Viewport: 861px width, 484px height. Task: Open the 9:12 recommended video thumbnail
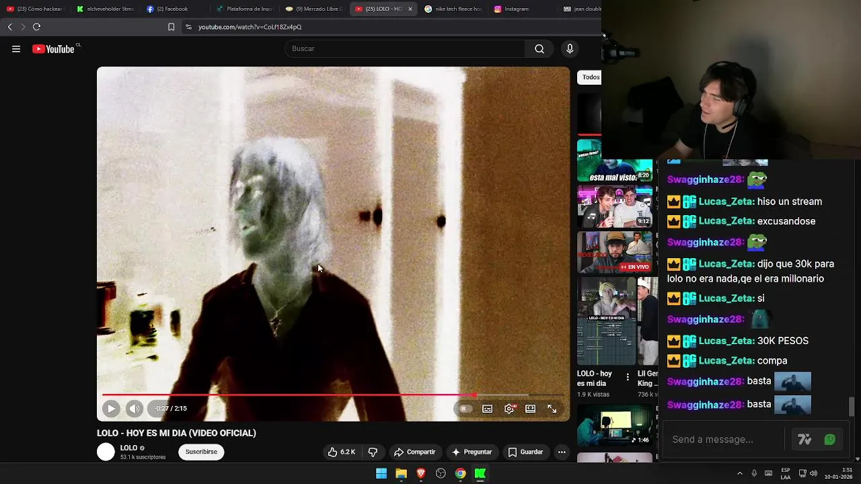[x=614, y=206]
